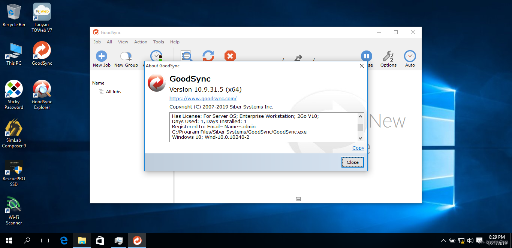Select the Recycle Bin desktop icon

pos(14,15)
